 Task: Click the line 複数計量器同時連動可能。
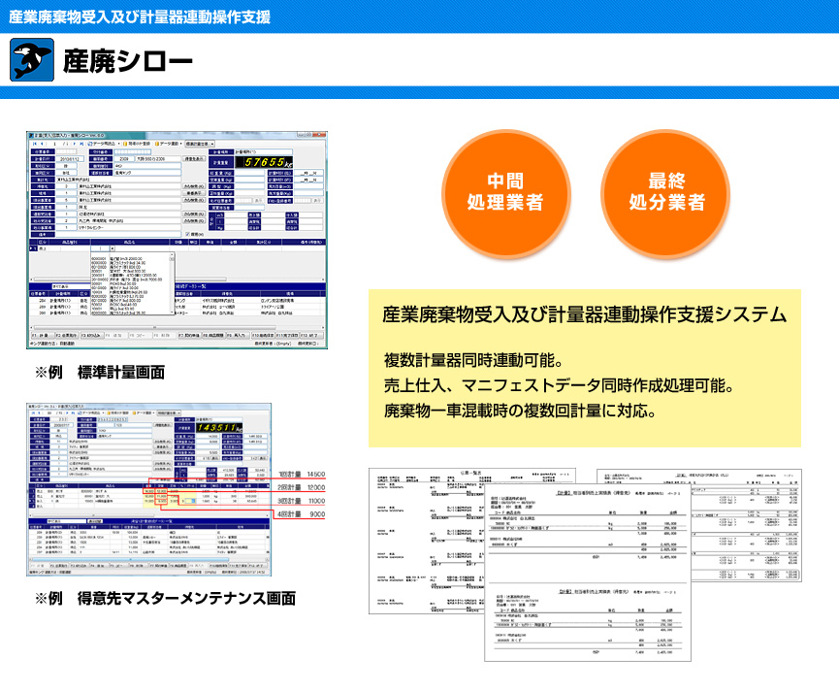coord(473,360)
